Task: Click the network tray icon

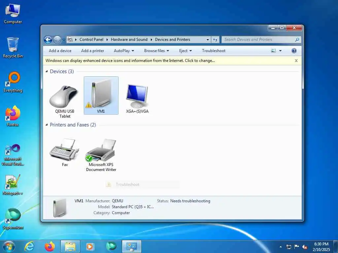Action: coord(289,247)
